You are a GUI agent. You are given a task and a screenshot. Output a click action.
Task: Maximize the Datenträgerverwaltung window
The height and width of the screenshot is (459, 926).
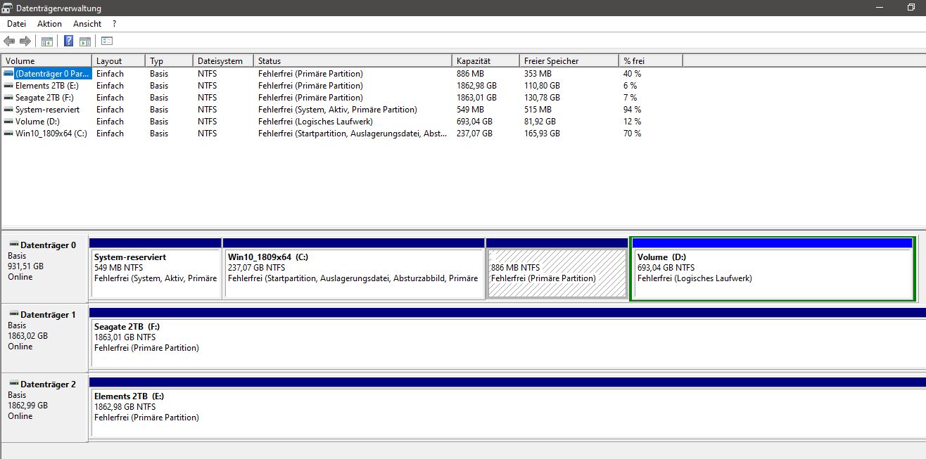pos(911,8)
